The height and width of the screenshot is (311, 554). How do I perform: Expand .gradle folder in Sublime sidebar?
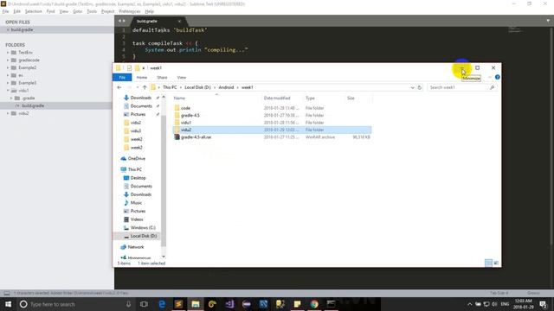coord(11,98)
